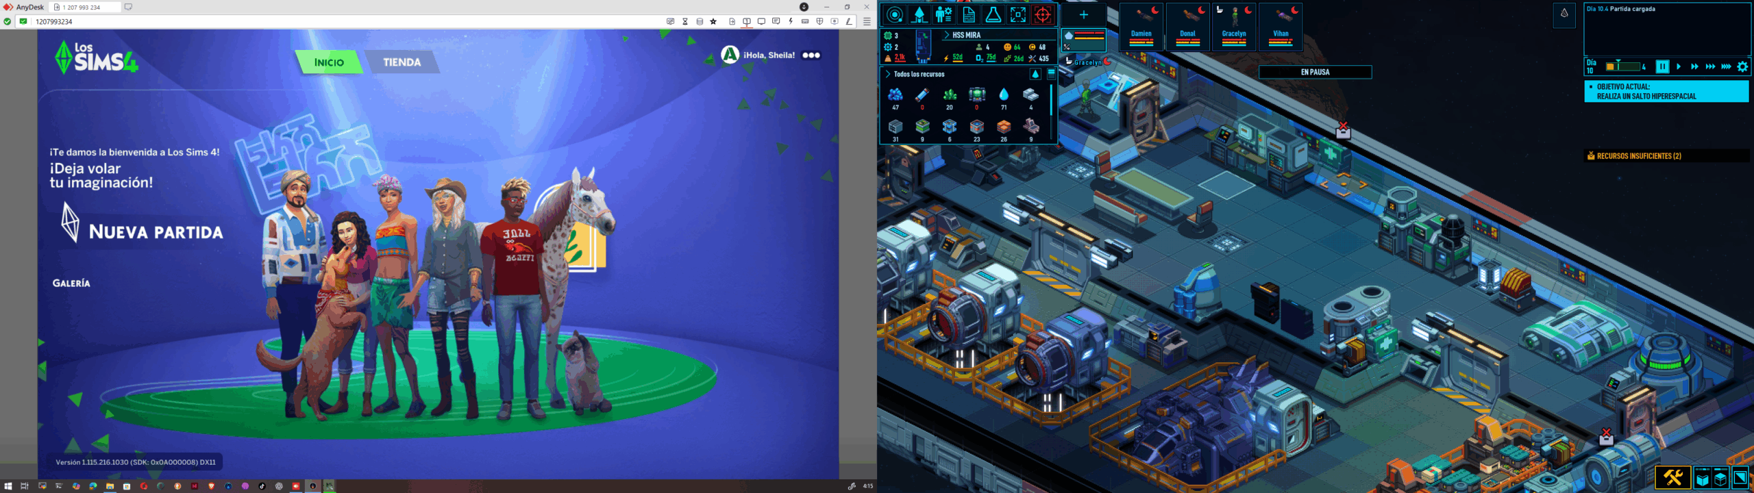Select Gracelyn crew card
This screenshot has height=493, width=1754.
tap(1234, 27)
